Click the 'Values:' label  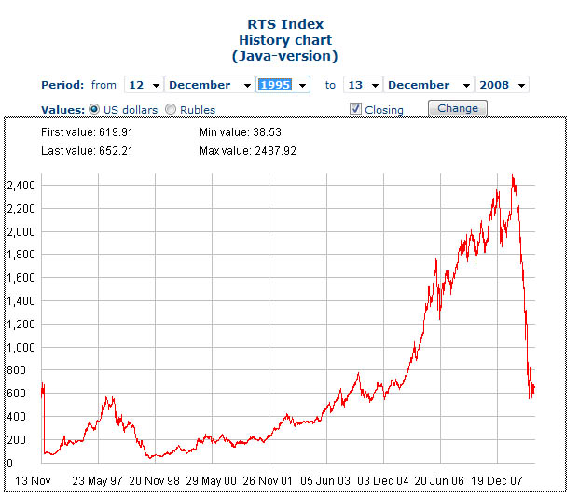(x=62, y=110)
